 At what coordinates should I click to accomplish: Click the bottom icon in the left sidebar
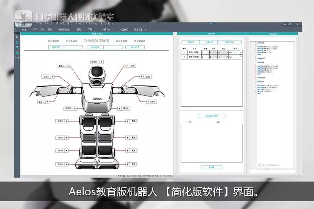17,58
